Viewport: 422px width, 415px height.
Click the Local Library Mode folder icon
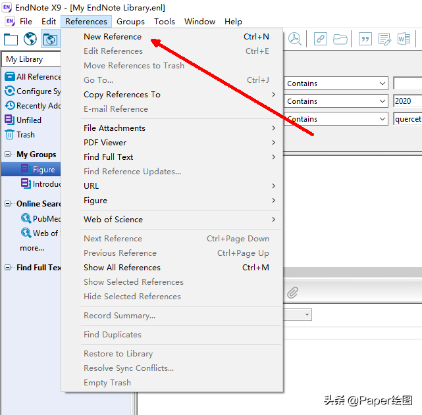coord(11,39)
